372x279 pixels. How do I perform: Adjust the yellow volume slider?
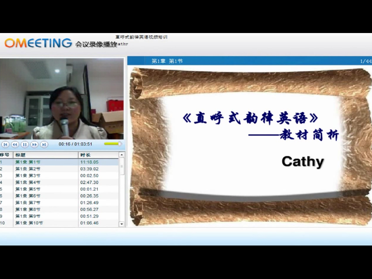[112, 144]
